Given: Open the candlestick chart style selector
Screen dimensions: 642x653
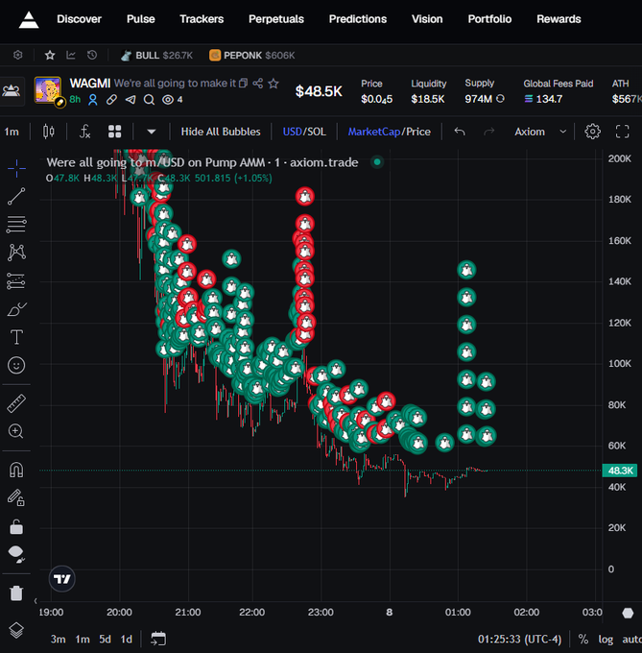Looking at the screenshot, I should [49, 132].
